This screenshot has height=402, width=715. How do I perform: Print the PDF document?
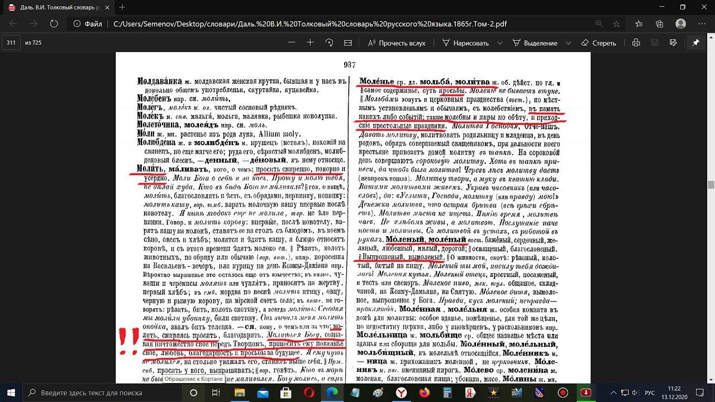(636, 42)
